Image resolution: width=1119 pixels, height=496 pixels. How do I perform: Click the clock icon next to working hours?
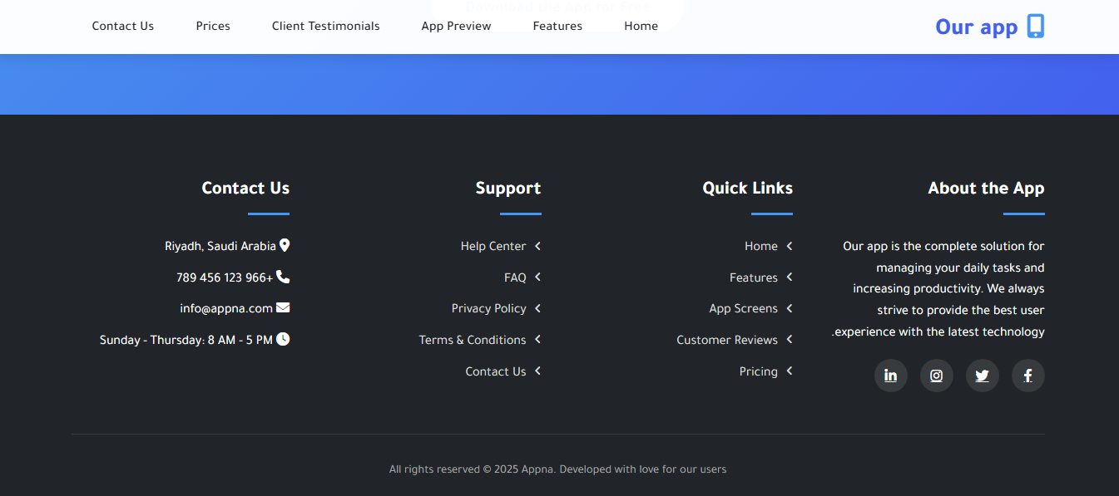(283, 339)
